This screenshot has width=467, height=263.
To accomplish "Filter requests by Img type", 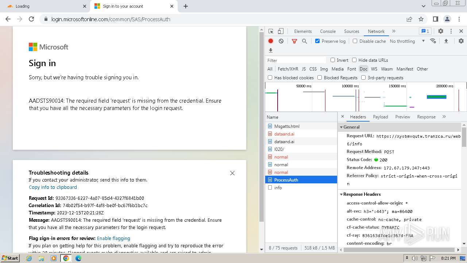I will click(x=324, y=69).
